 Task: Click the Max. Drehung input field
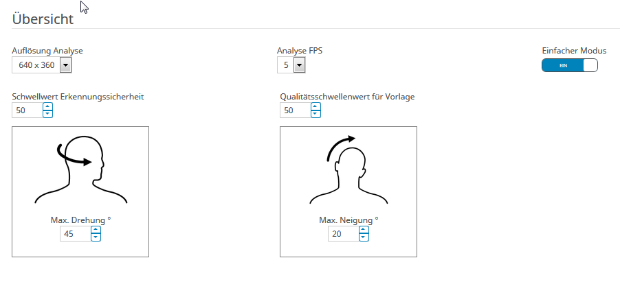pos(76,234)
